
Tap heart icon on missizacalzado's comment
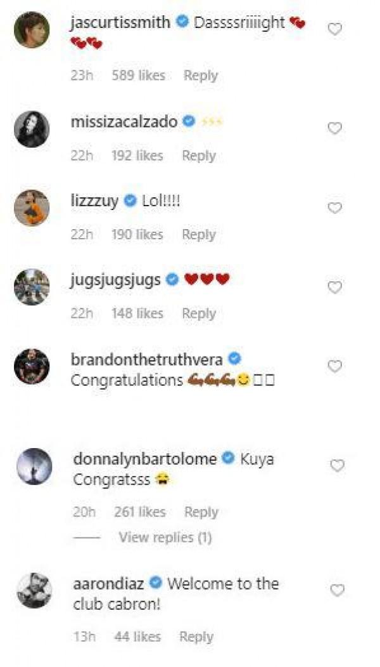(x=334, y=128)
